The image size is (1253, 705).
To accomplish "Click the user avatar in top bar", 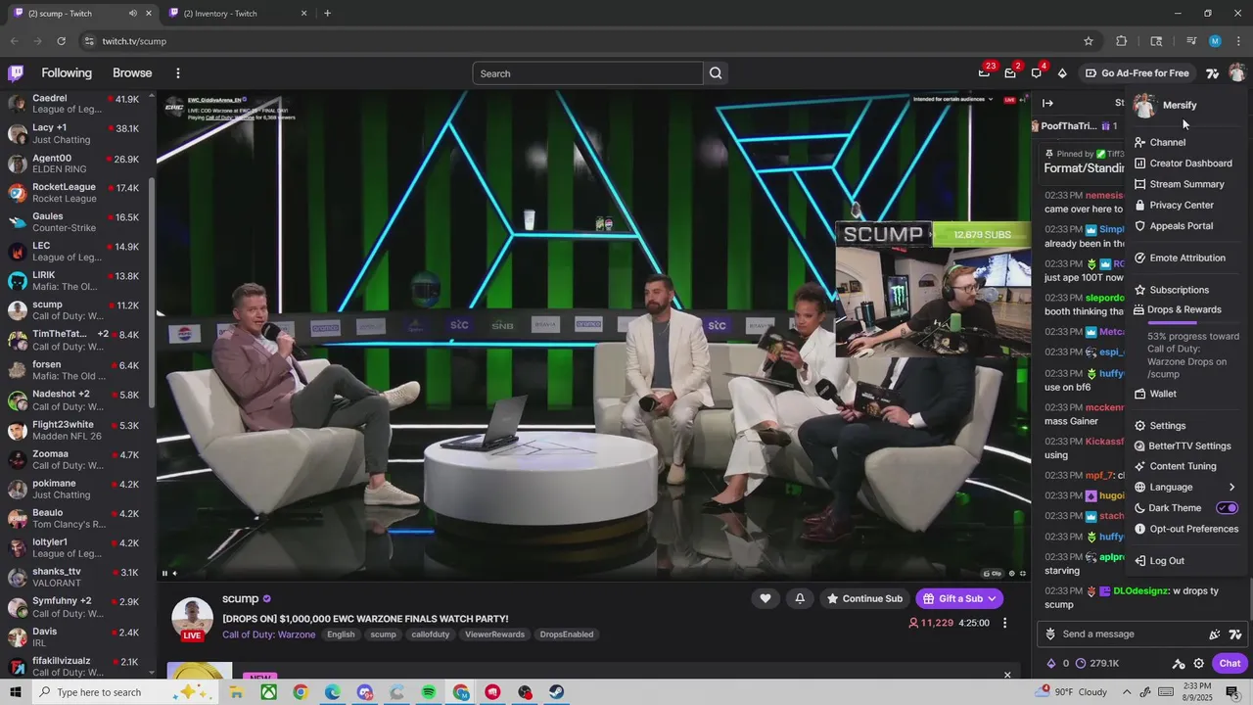I will coord(1236,73).
